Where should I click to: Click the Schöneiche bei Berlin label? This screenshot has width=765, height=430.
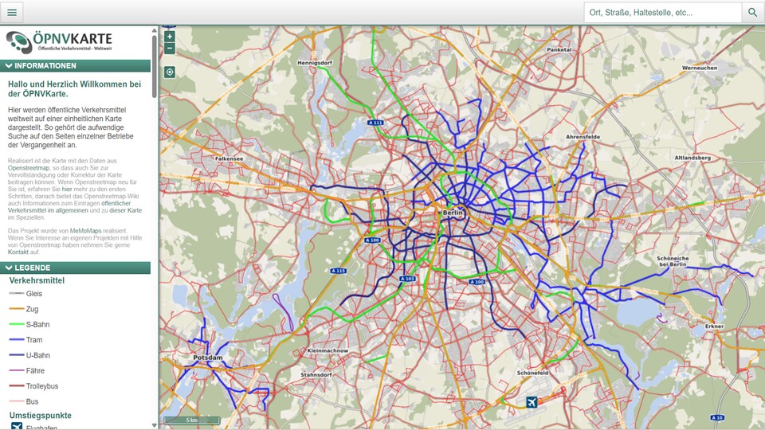[673, 261]
